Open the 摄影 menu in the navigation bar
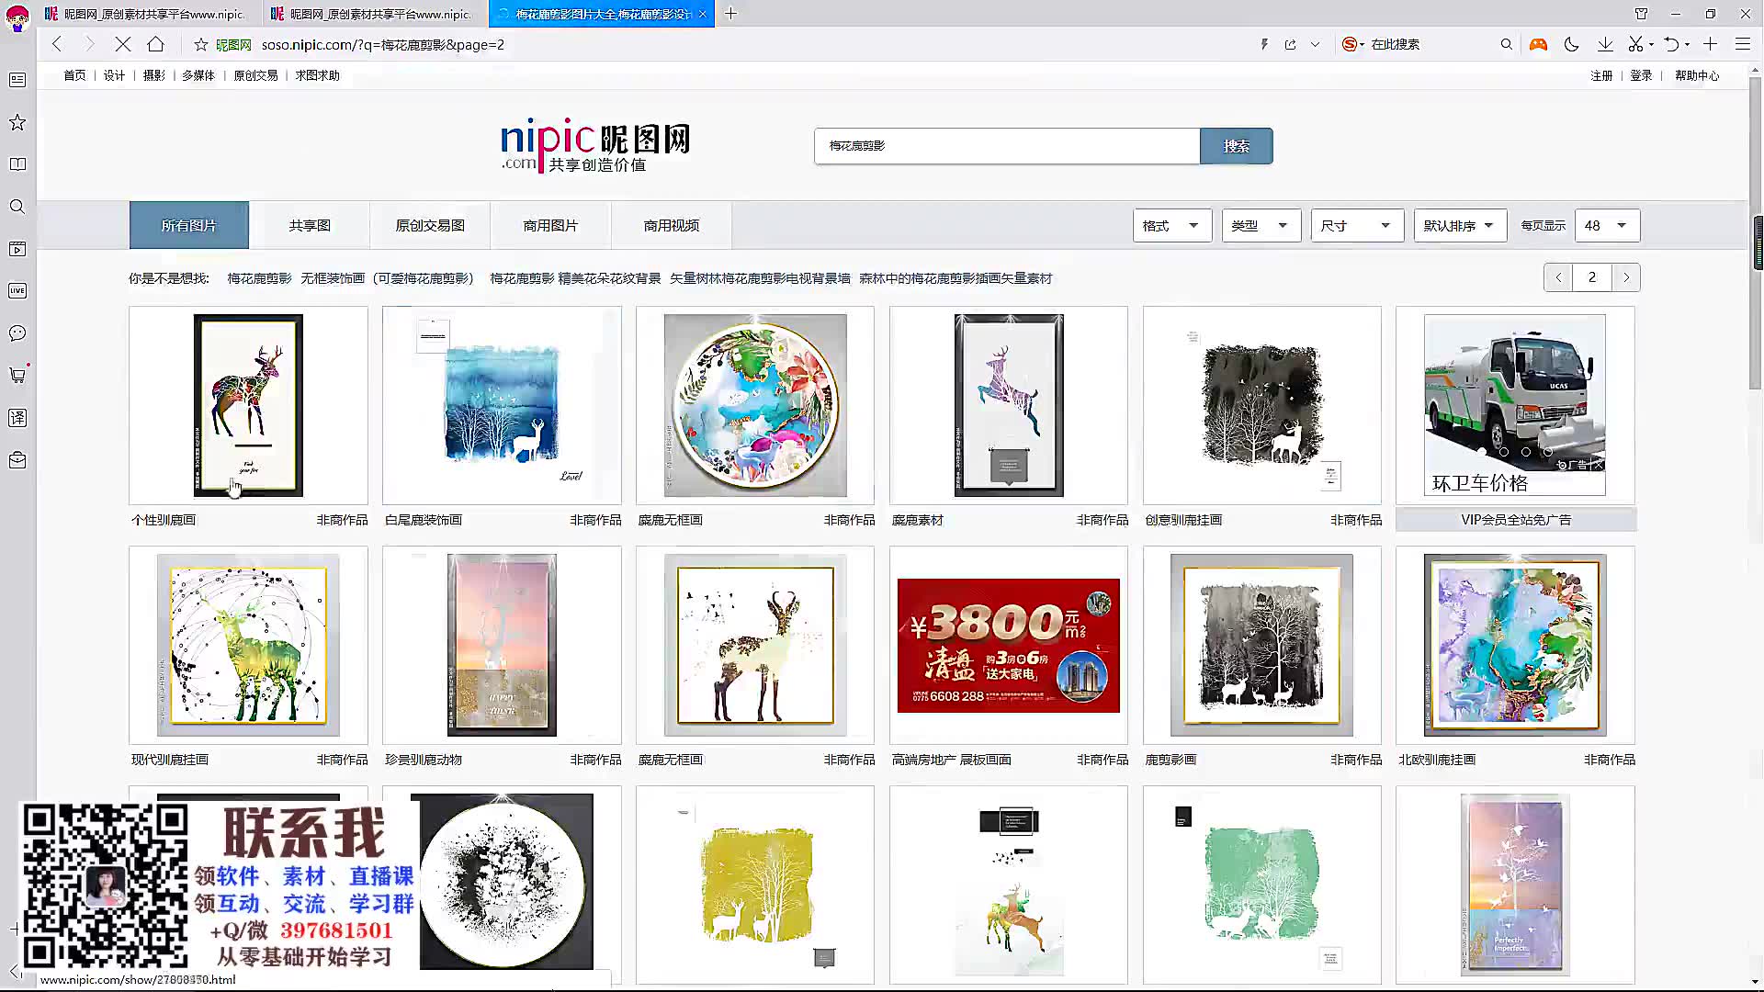 [153, 75]
